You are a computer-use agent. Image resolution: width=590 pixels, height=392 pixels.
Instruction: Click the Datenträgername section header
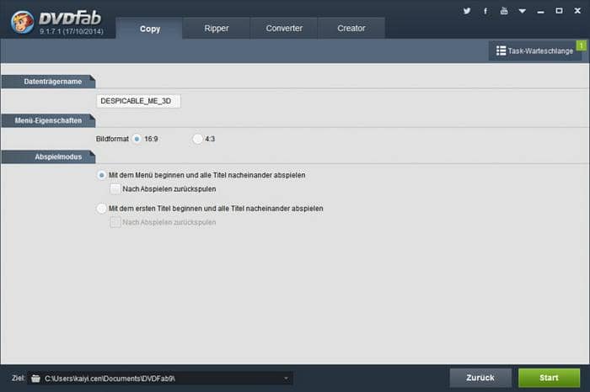(48, 82)
